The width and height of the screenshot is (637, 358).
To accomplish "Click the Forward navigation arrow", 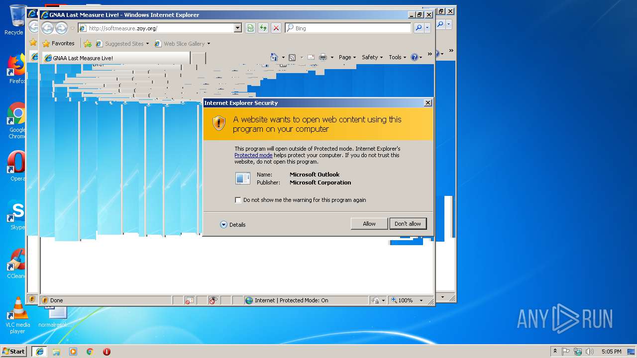I will [61, 28].
